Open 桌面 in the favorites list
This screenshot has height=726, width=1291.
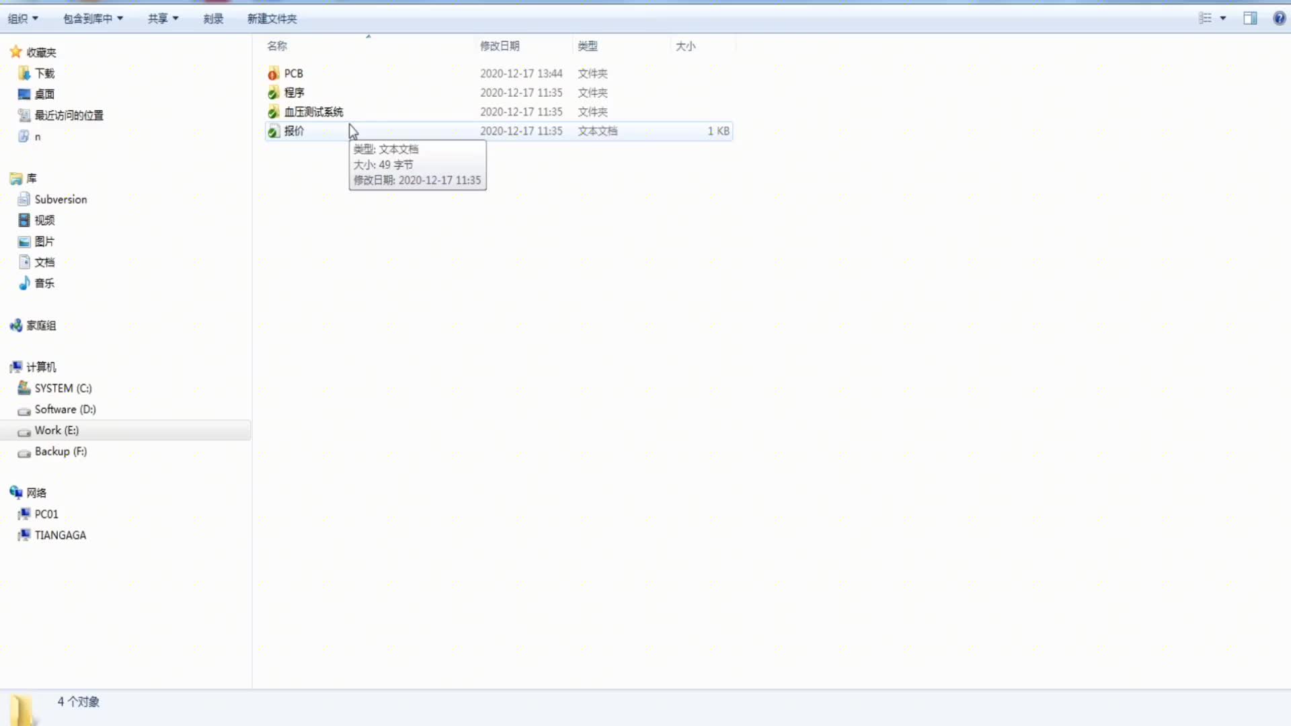tap(44, 94)
